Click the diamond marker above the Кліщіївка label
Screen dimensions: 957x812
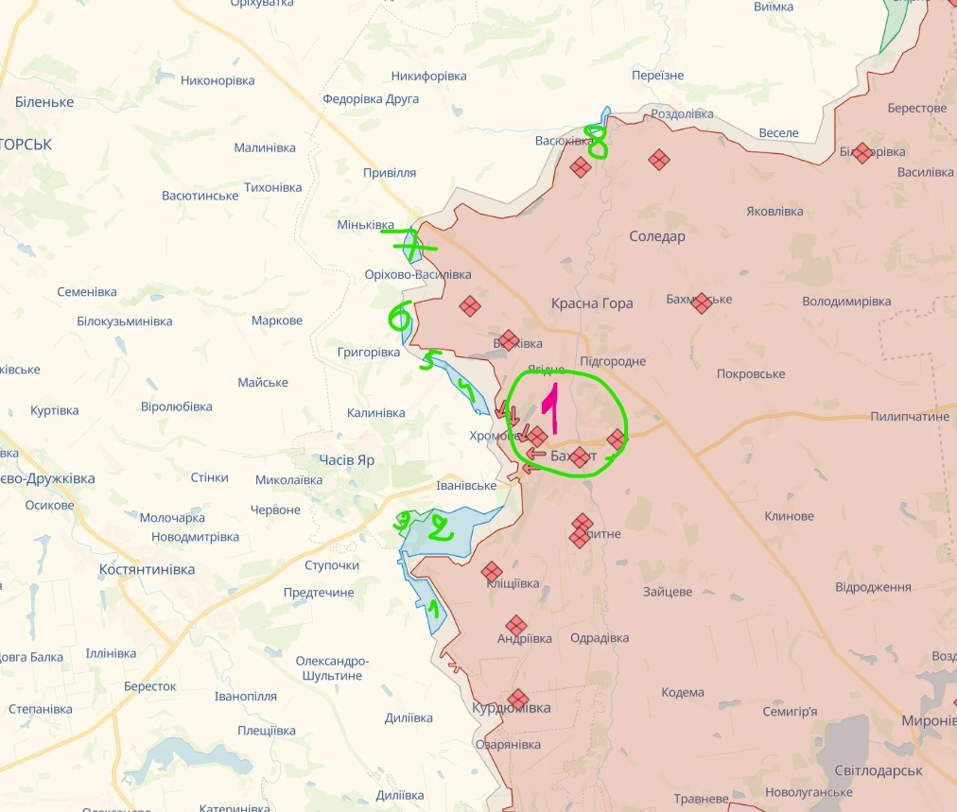(492, 572)
